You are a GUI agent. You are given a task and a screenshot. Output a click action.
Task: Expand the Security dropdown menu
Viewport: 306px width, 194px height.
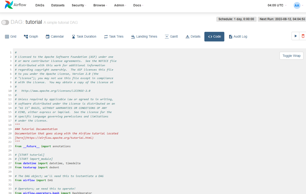(79, 5)
